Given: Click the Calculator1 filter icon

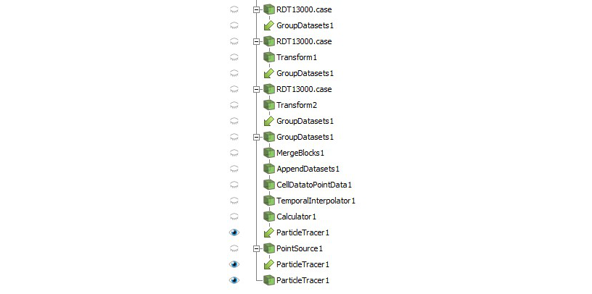Looking at the screenshot, I should (x=269, y=217).
